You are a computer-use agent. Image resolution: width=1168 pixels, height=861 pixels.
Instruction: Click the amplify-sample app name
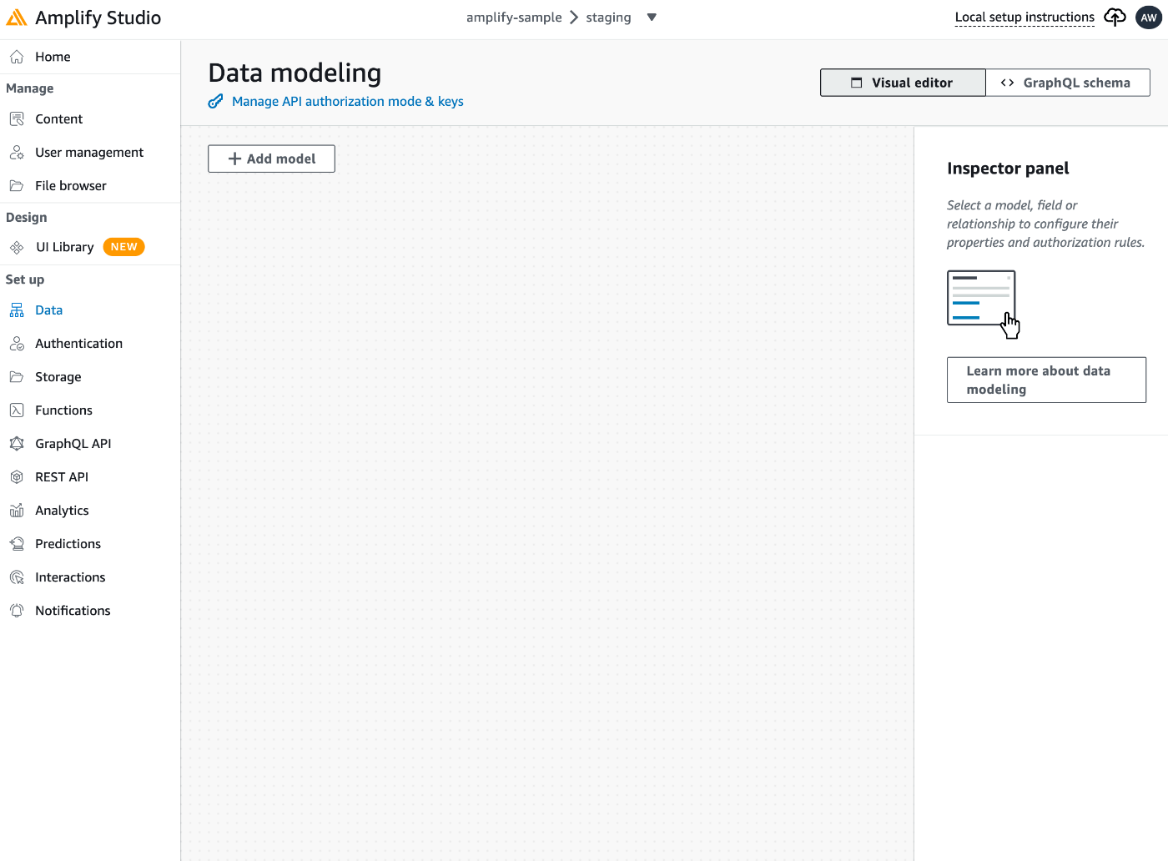click(514, 18)
